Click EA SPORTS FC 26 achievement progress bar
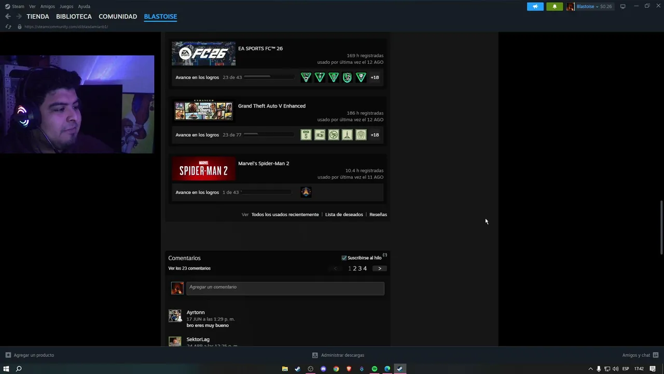The height and width of the screenshot is (374, 664). click(269, 77)
